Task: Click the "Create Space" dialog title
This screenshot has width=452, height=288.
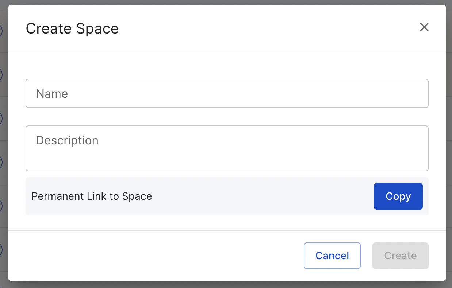Action: (72, 29)
